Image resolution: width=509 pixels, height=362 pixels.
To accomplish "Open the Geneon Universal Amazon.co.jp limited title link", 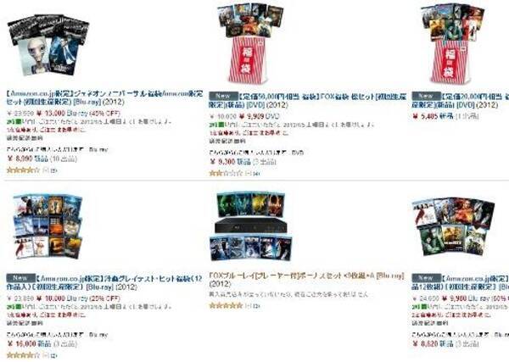I will coord(104,97).
